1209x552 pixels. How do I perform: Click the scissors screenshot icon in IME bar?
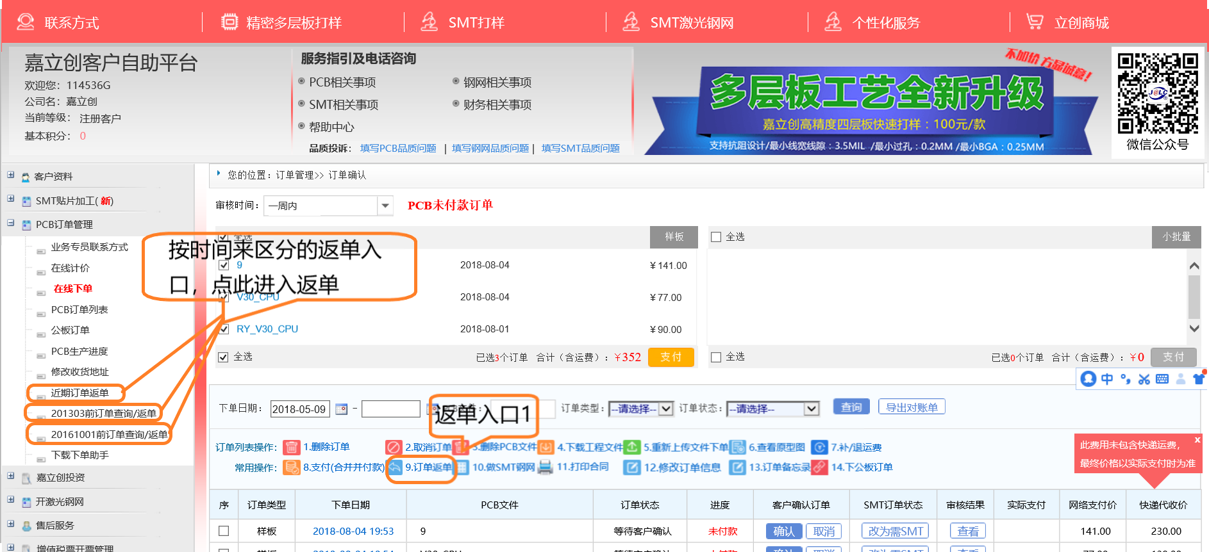click(1144, 378)
